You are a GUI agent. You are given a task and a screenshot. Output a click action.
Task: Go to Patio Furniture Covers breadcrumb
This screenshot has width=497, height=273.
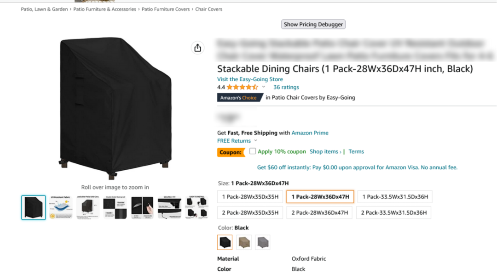coord(166,9)
